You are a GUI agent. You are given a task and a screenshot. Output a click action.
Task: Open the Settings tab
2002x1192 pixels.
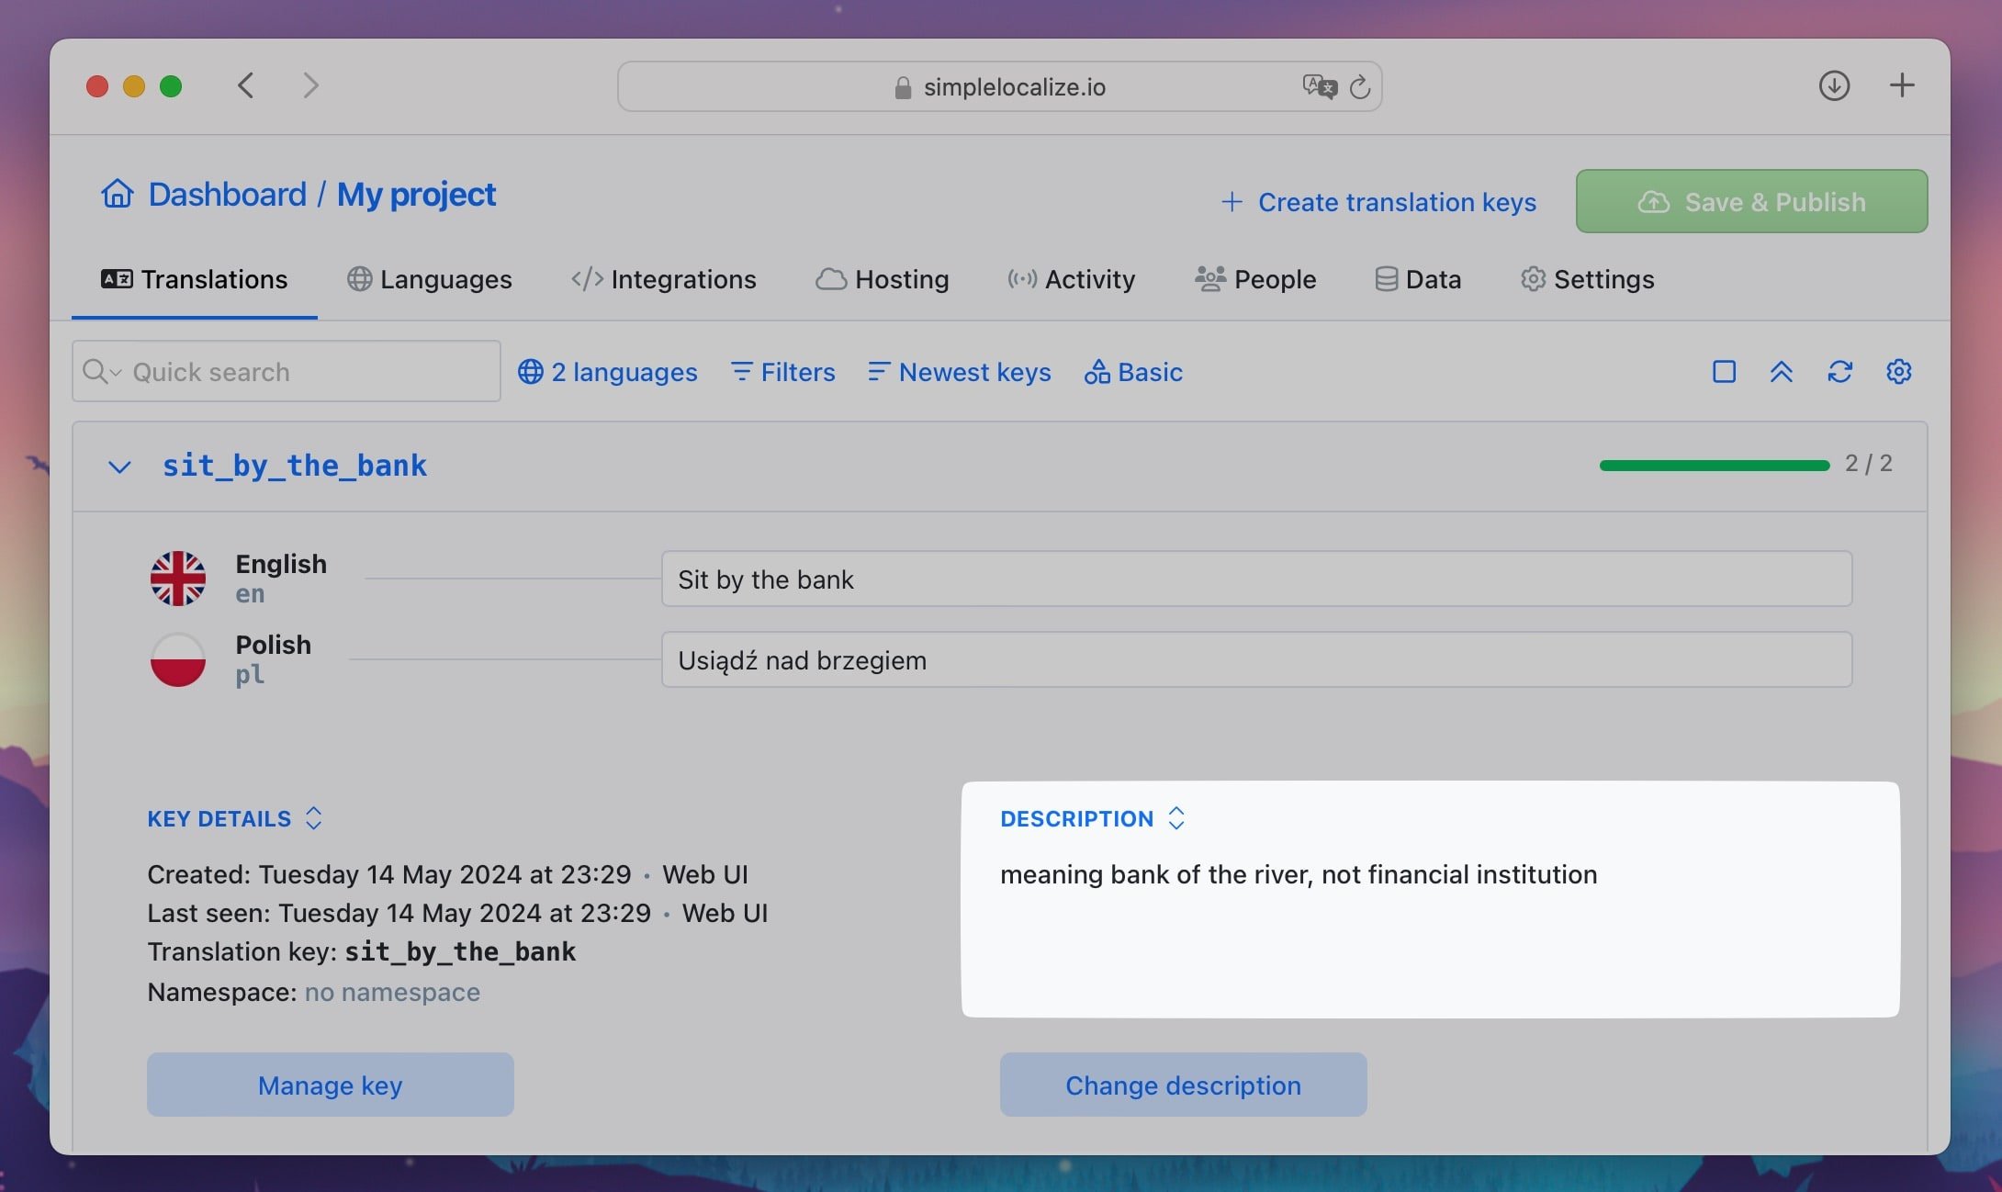(x=1587, y=279)
